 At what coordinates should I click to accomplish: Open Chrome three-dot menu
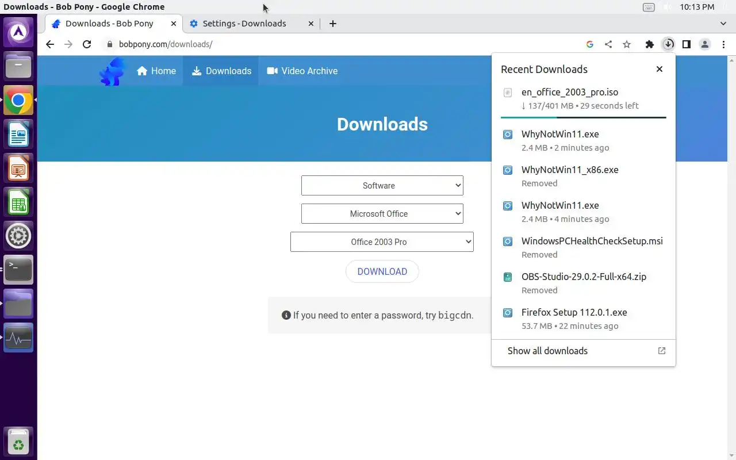pyautogui.click(x=723, y=44)
